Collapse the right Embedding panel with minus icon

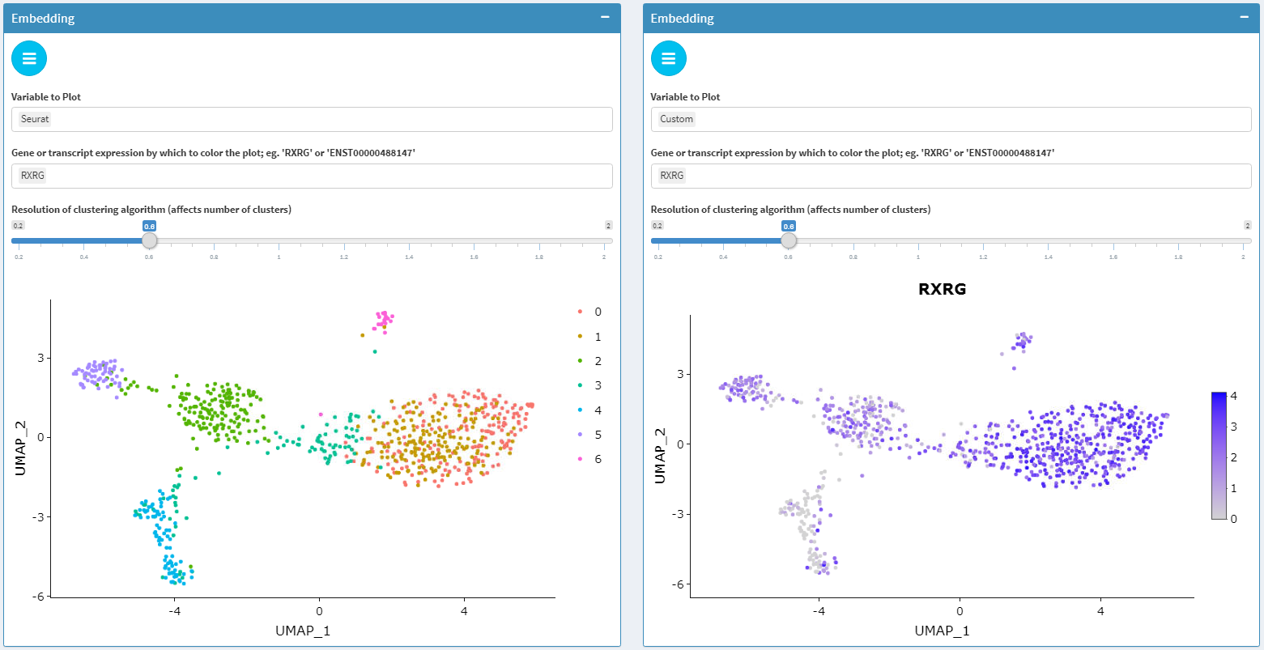(x=1244, y=17)
